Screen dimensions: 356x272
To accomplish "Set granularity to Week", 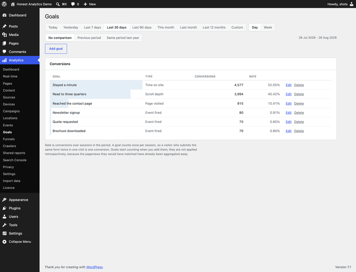I will click(268, 27).
